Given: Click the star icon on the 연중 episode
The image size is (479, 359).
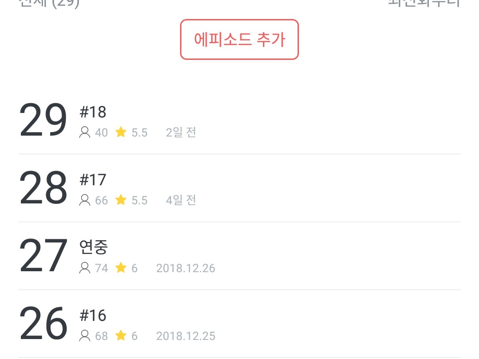Looking at the screenshot, I should (121, 268).
